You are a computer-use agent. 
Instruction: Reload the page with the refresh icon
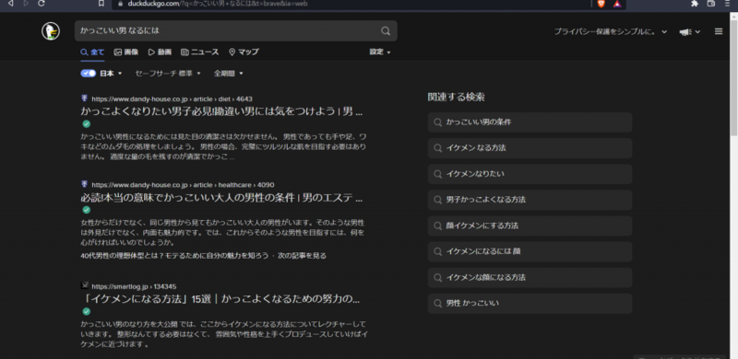pyautogui.click(x=42, y=4)
